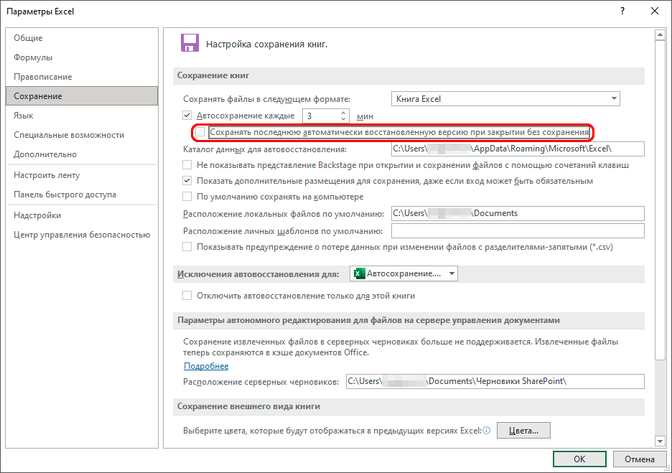The height and width of the screenshot is (473, 672).
Task: Go to Панель быстрого доступа settings
Action: (x=81, y=195)
